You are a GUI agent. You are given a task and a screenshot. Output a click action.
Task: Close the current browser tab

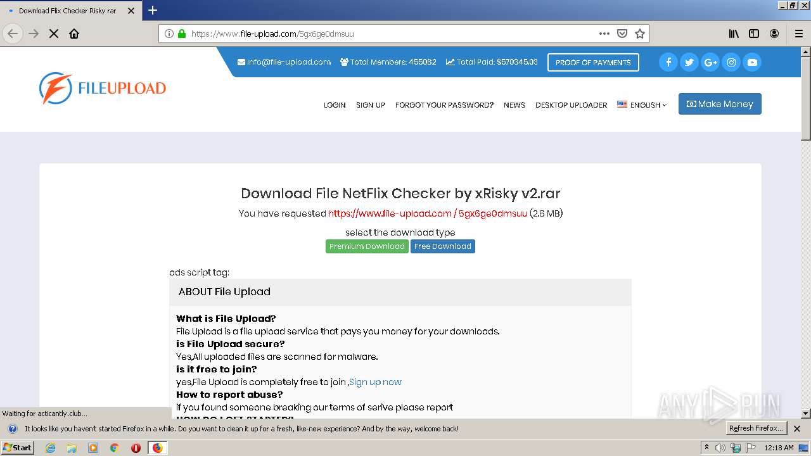131,11
